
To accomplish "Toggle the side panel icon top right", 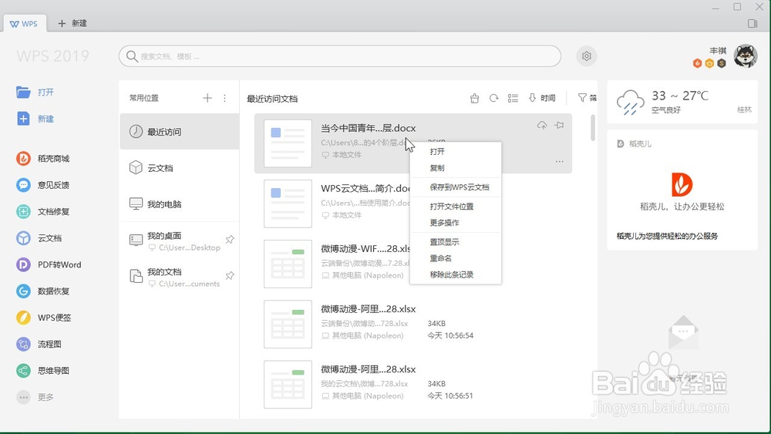I will point(752,23).
